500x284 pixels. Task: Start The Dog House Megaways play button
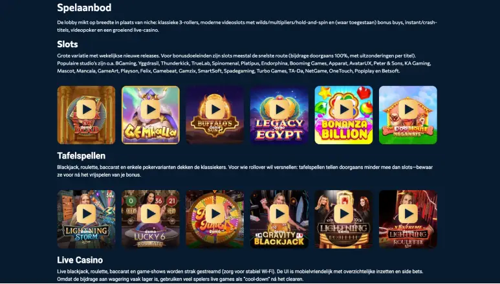[x=408, y=109]
